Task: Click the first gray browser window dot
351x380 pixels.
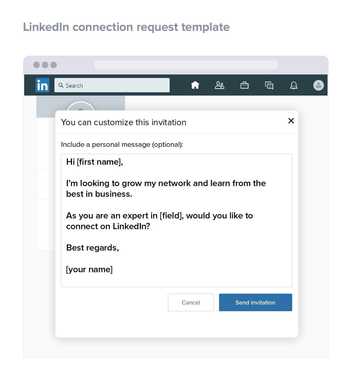Action: coord(37,65)
